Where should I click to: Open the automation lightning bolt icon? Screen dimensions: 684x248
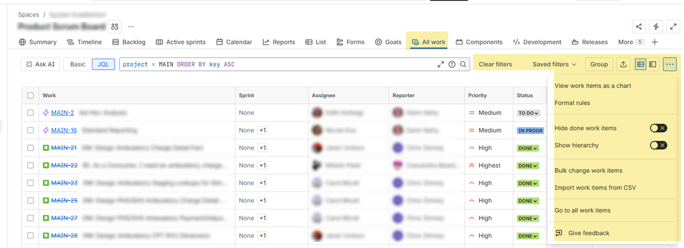click(656, 27)
